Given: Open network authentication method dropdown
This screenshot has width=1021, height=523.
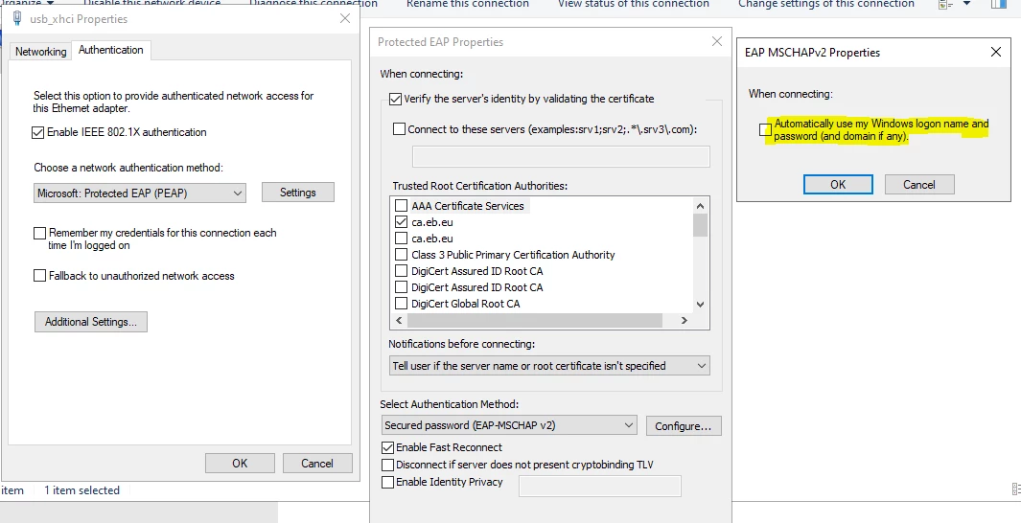Looking at the screenshot, I should click(140, 193).
